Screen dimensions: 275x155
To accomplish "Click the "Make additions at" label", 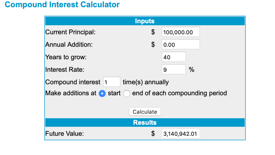I will 71,93.
